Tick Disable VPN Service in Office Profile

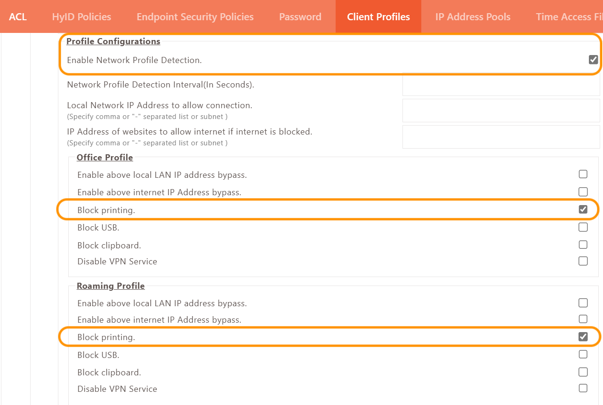tap(583, 261)
